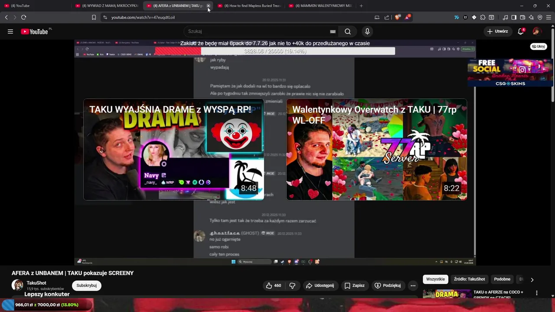Select the Źródło: TakuShot chip
The height and width of the screenshot is (312, 555).
point(470,279)
